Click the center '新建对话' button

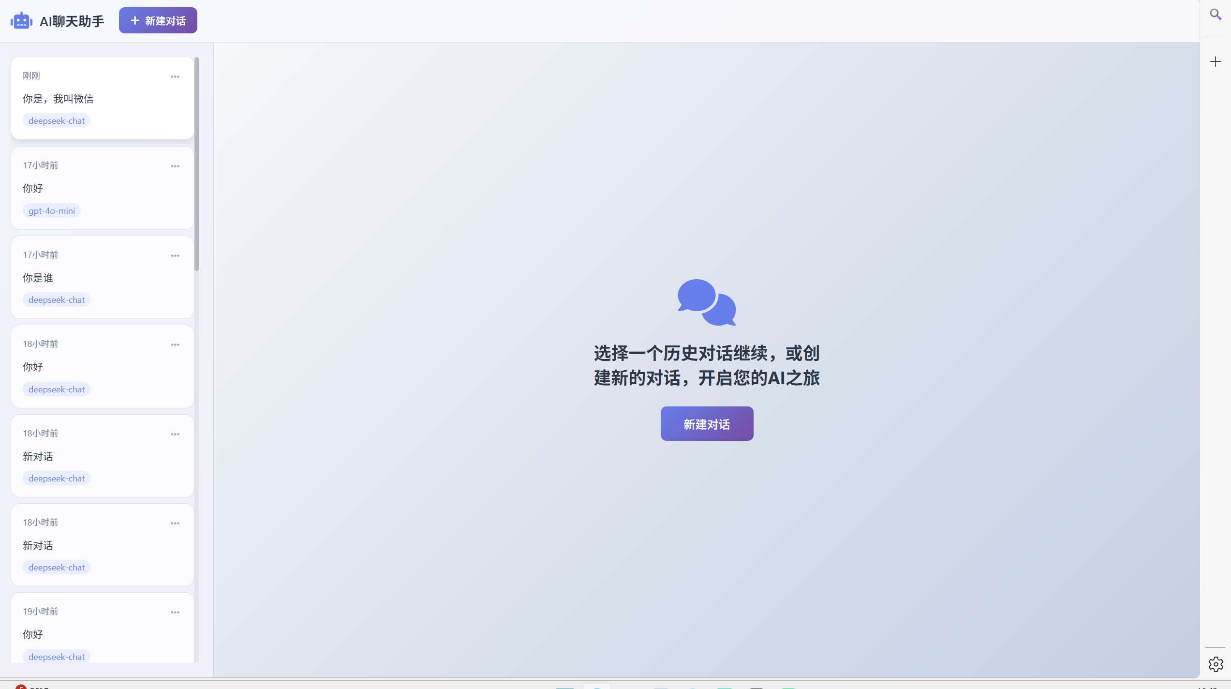pos(707,424)
